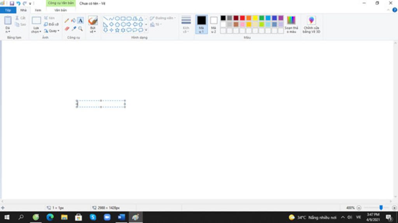
Task: Select the Color 2 (Màu 2) box
Action: (213, 24)
